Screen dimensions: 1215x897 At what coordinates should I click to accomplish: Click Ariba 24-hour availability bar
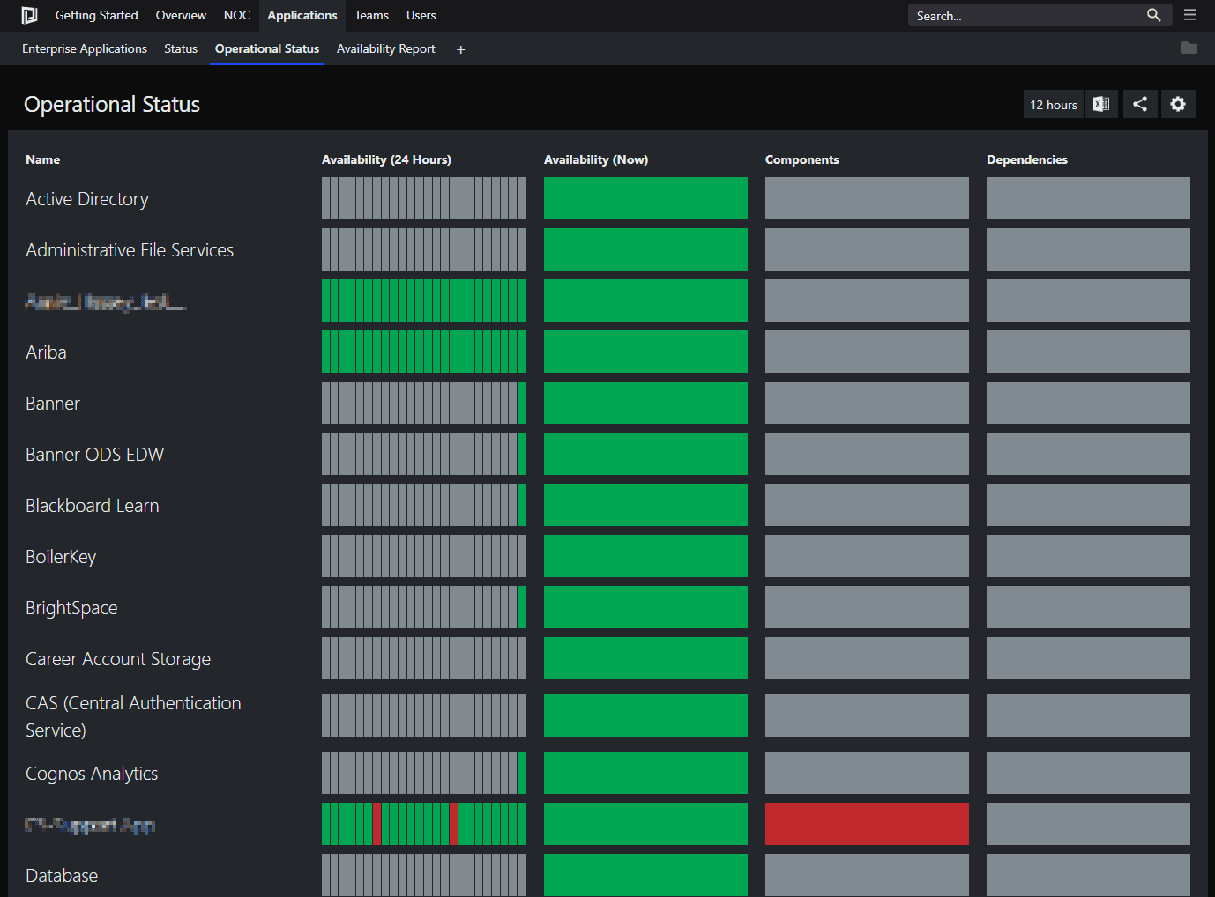423,352
